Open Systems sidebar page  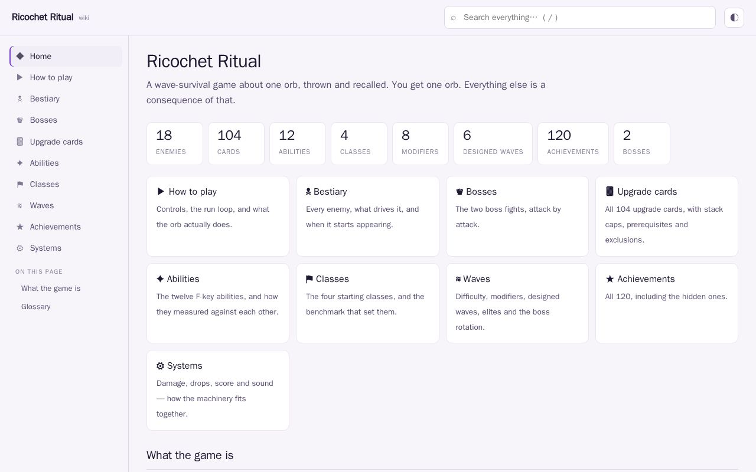coord(66,248)
